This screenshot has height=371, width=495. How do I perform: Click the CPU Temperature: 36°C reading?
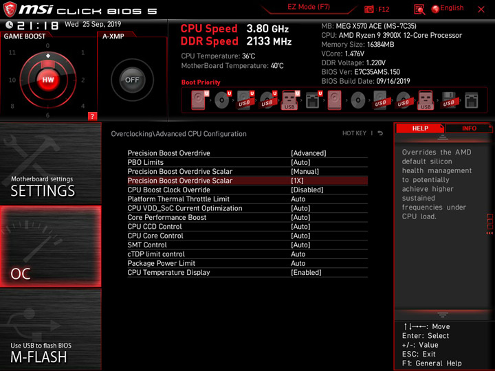pyautogui.click(x=218, y=56)
